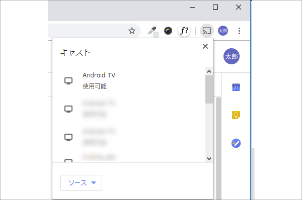
Task: Maximize the Chrome window
Action: (215, 8)
